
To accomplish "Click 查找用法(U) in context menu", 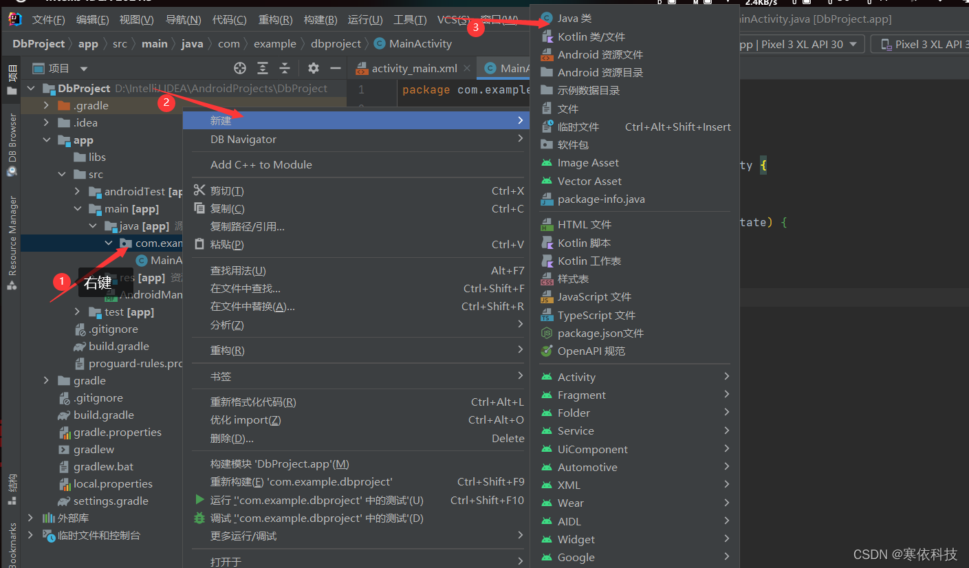I will pyautogui.click(x=358, y=270).
